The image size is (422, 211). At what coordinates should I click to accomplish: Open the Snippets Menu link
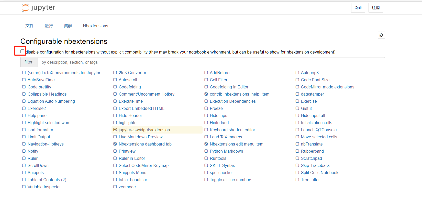click(132, 173)
